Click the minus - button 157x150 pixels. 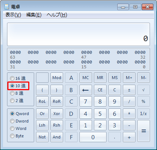coord(129,125)
